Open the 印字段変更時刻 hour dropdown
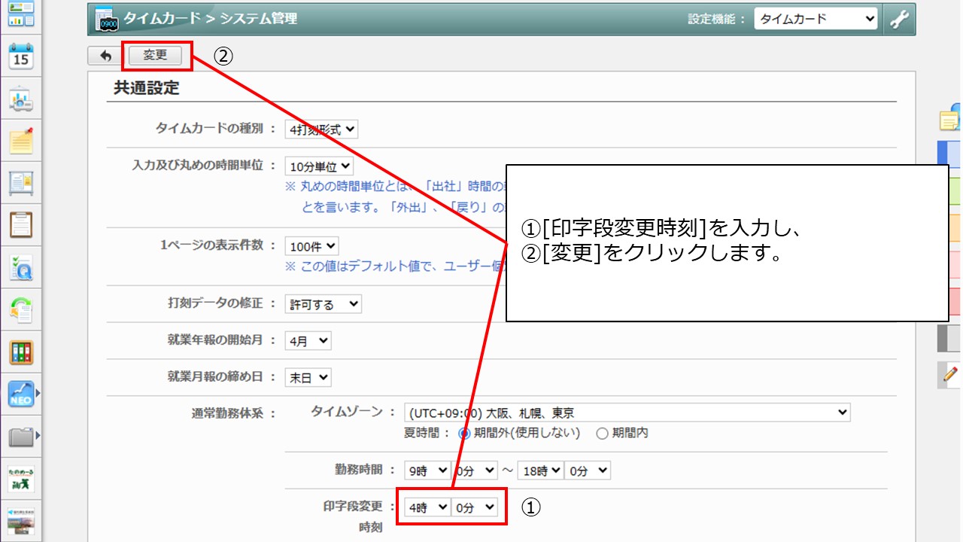The height and width of the screenshot is (542, 963). click(x=427, y=507)
